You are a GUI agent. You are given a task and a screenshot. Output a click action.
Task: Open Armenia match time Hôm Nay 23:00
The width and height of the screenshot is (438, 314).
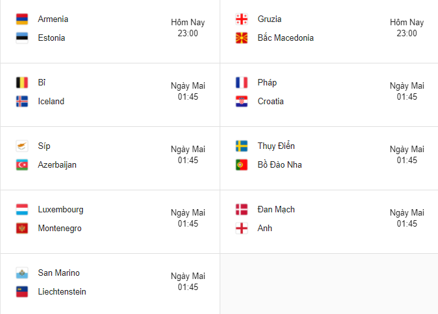[188, 28]
